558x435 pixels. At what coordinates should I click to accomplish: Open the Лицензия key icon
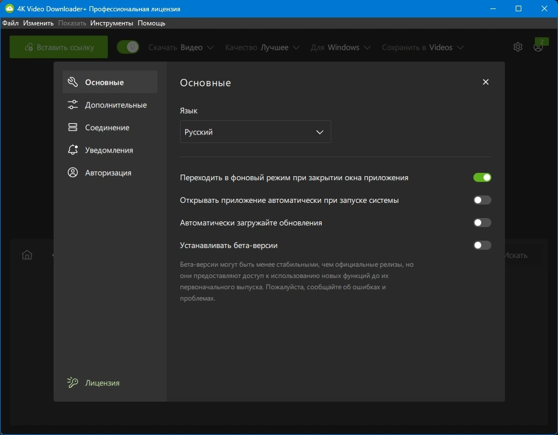(x=73, y=382)
